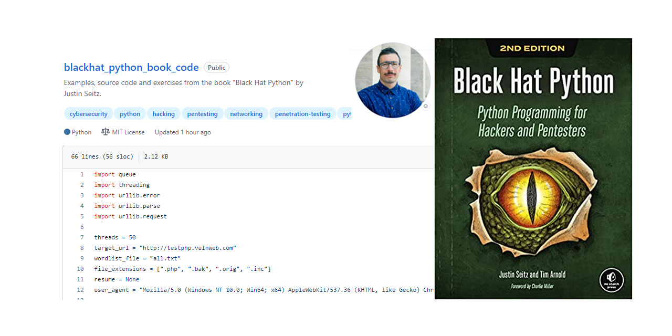Click the Public visibility badge
Viewport: 672px width, 336px height.
pyautogui.click(x=216, y=67)
